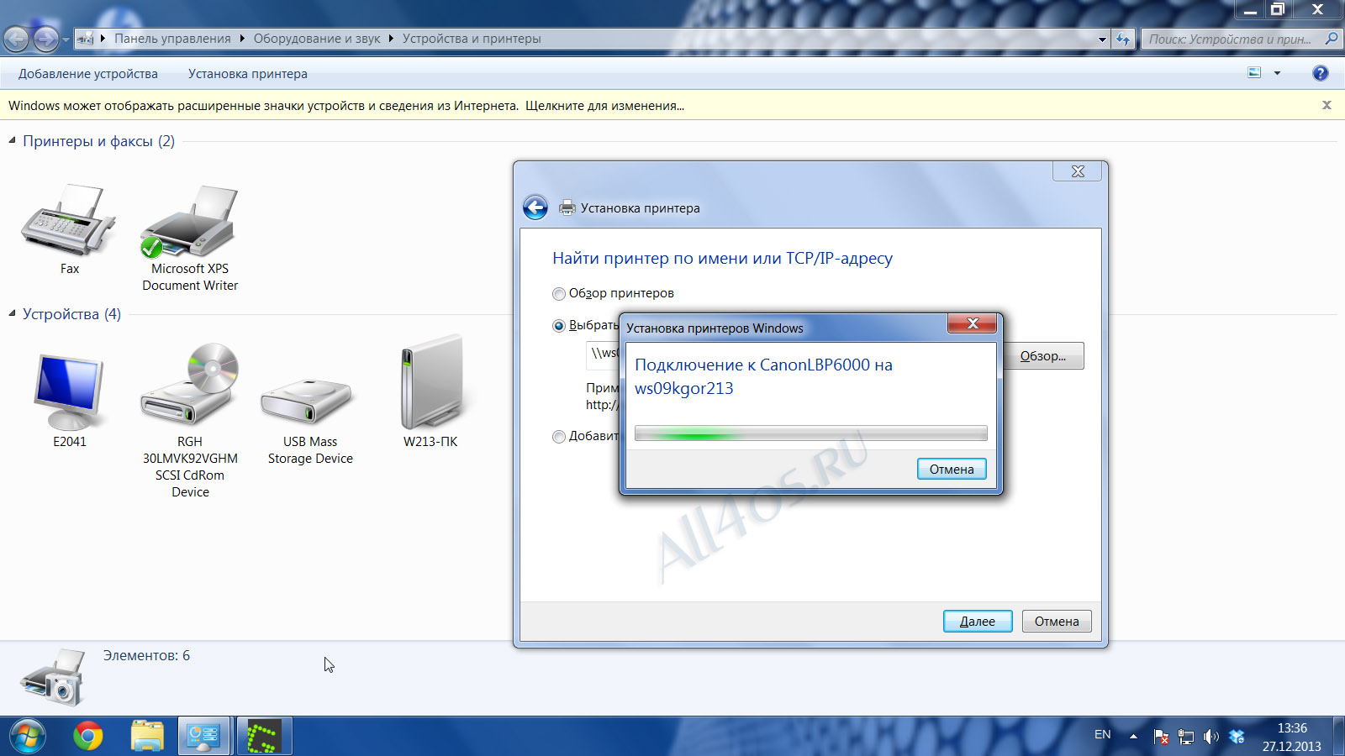Select the E2041 monitor device
Image resolution: width=1345 pixels, height=756 pixels.
coord(69,392)
